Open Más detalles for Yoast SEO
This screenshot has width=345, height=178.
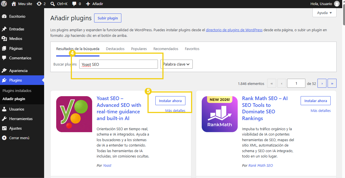(x=175, y=111)
